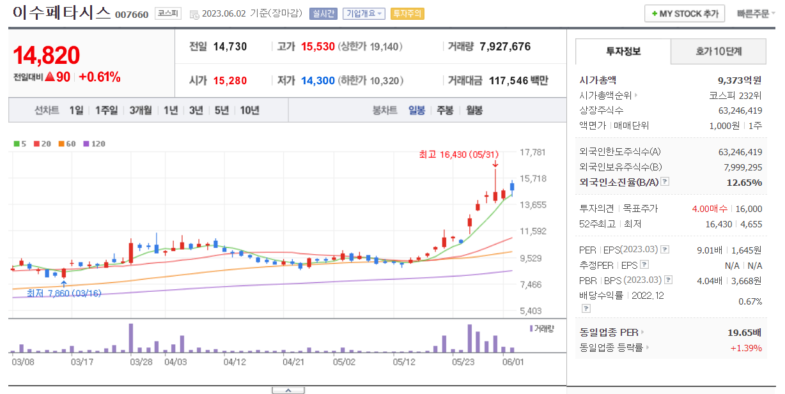Click the 03/28 tall volume bar
The image size is (785, 394).
pos(131,338)
